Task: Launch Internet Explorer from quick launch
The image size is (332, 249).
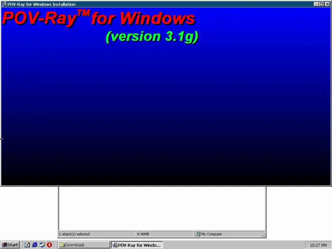Action: tap(35, 245)
